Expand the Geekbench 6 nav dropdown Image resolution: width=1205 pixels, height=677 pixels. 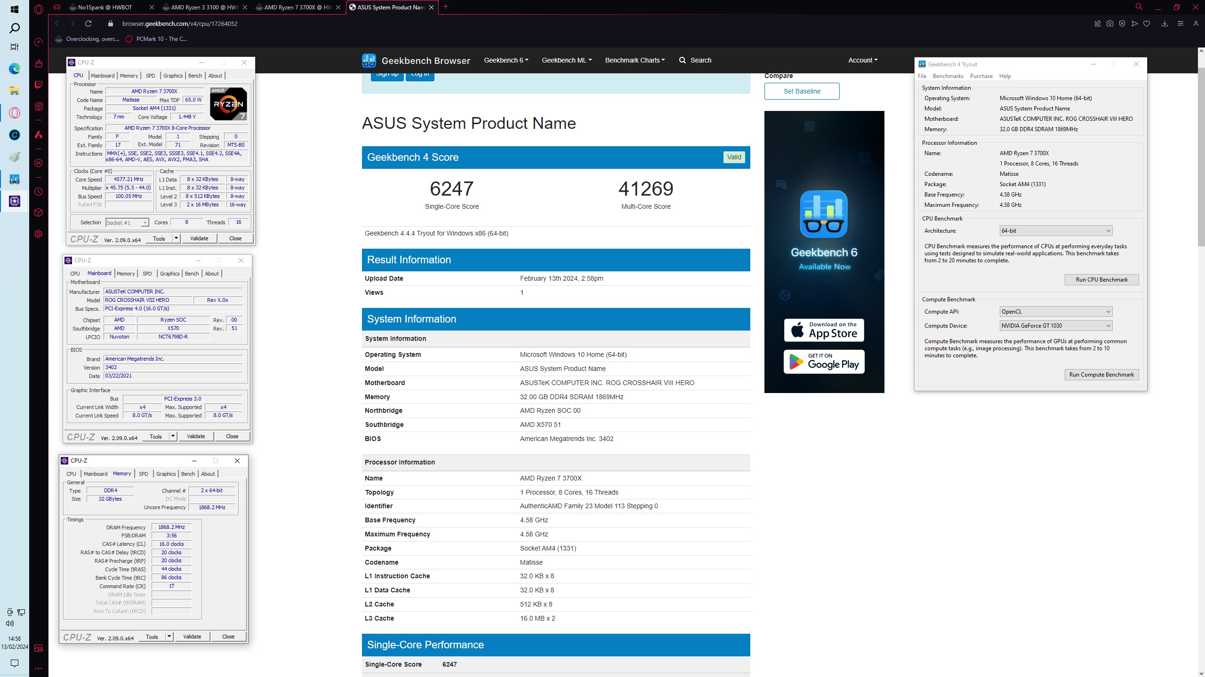(506, 60)
